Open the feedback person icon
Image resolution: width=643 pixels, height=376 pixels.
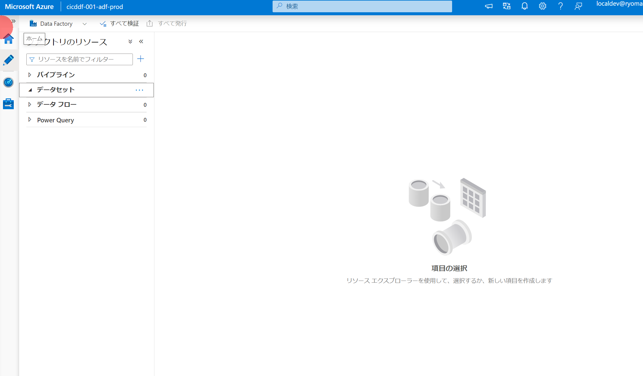578,6
